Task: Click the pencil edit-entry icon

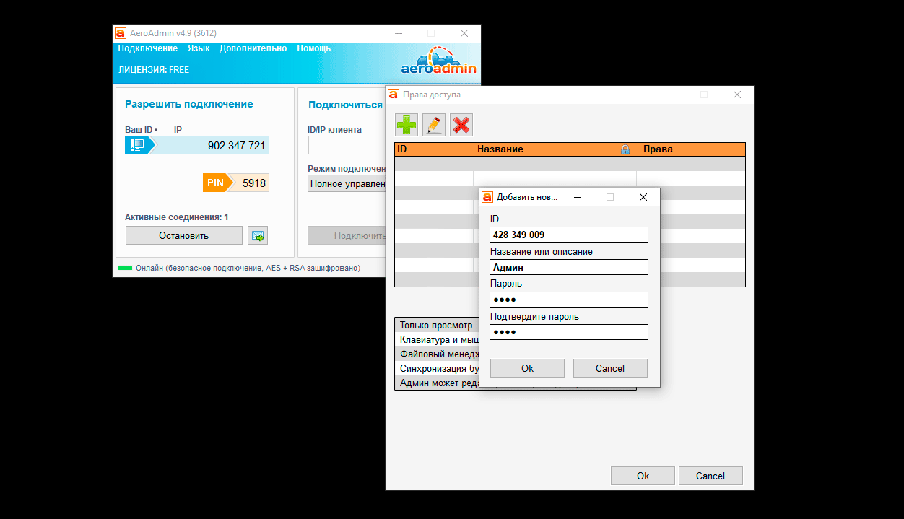Action: coord(434,125)
